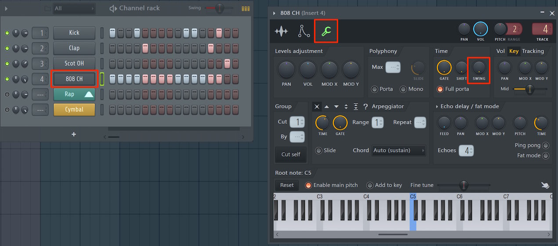The height and width of the screenshot is (246, 558).
Task: Select arpeggiator up-down bounce icon
Action: pyautogui.click(x=355, y=107)
